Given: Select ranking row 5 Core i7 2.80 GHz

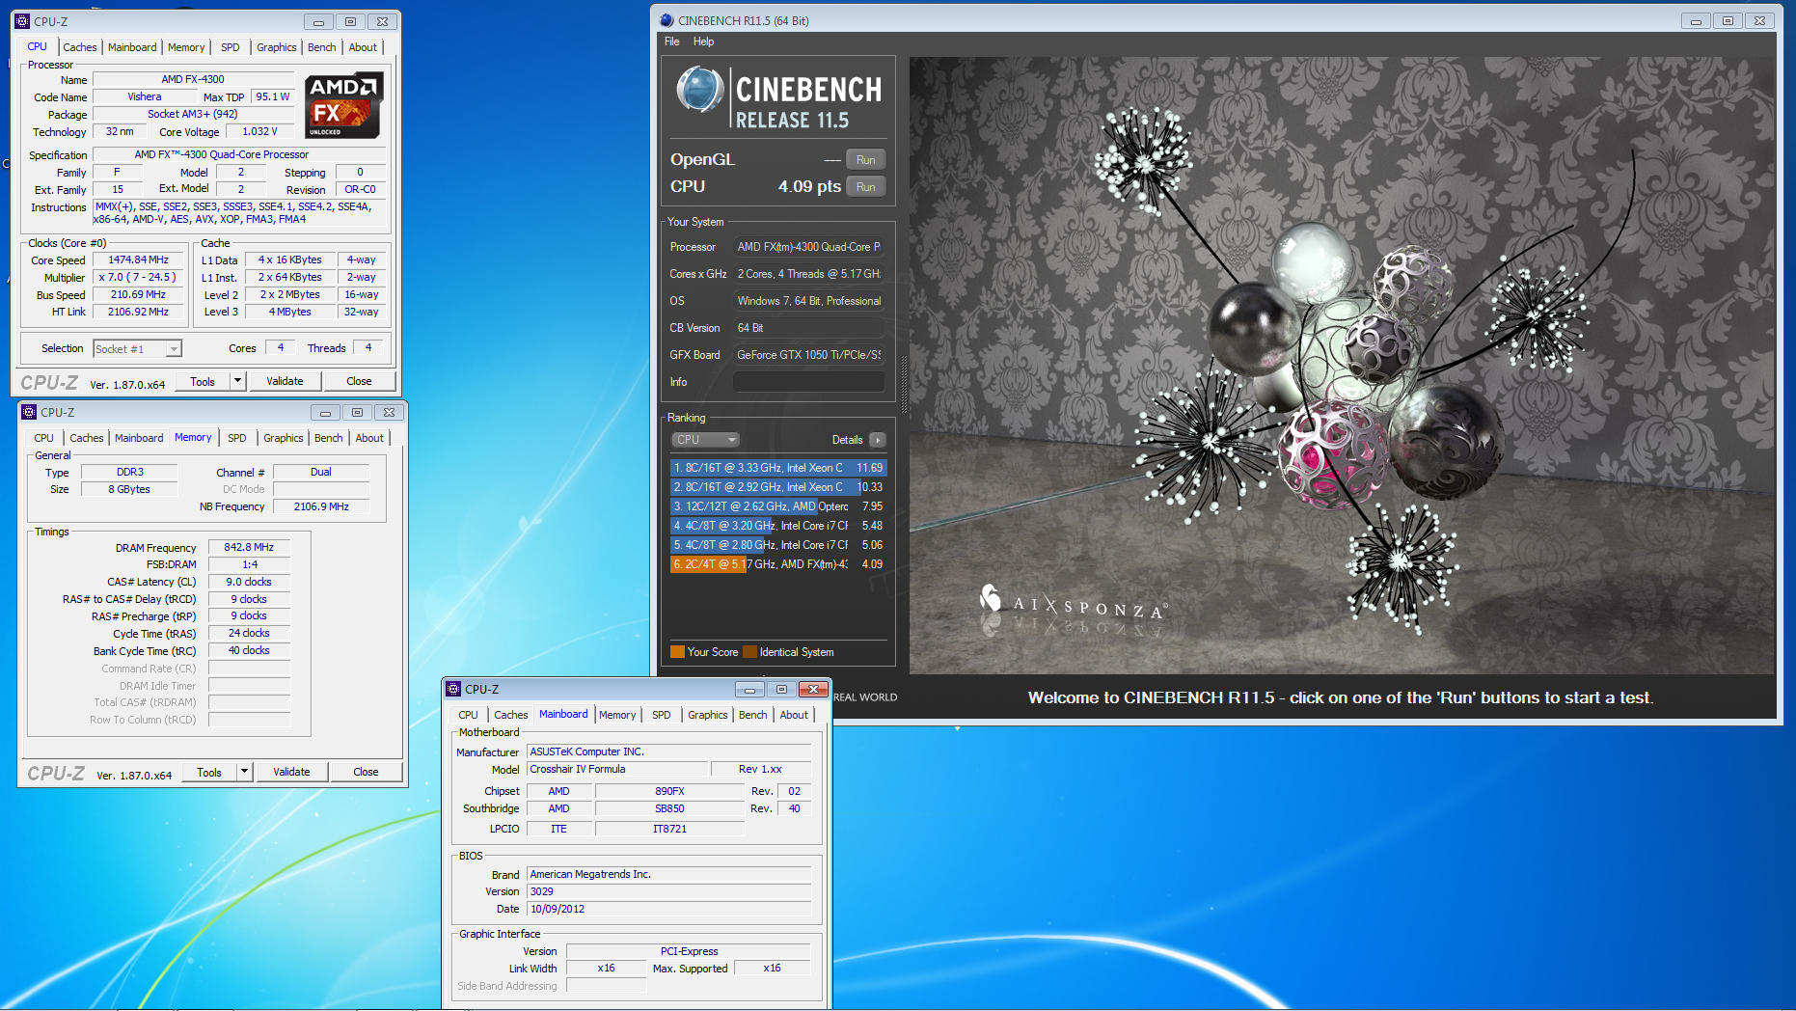Looking at the screenshot, I should (777, 545).
